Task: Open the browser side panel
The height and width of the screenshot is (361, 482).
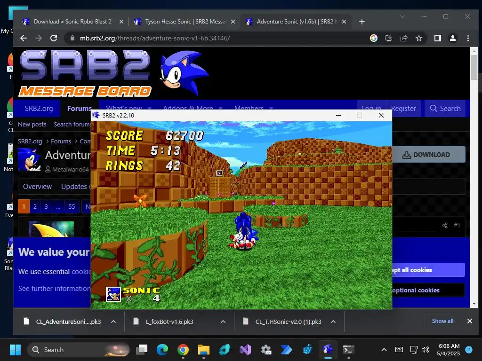Action: [x=437, y=38]
